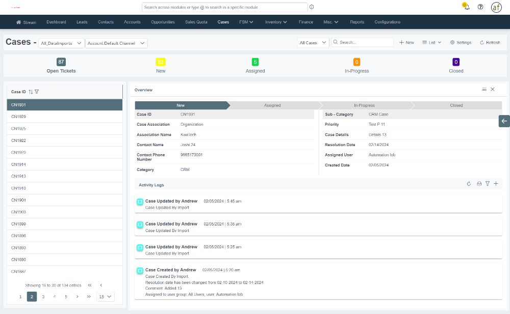The image size is (510, 314).
Task: Open the notifications bell
Action: (x=467, y=7)
